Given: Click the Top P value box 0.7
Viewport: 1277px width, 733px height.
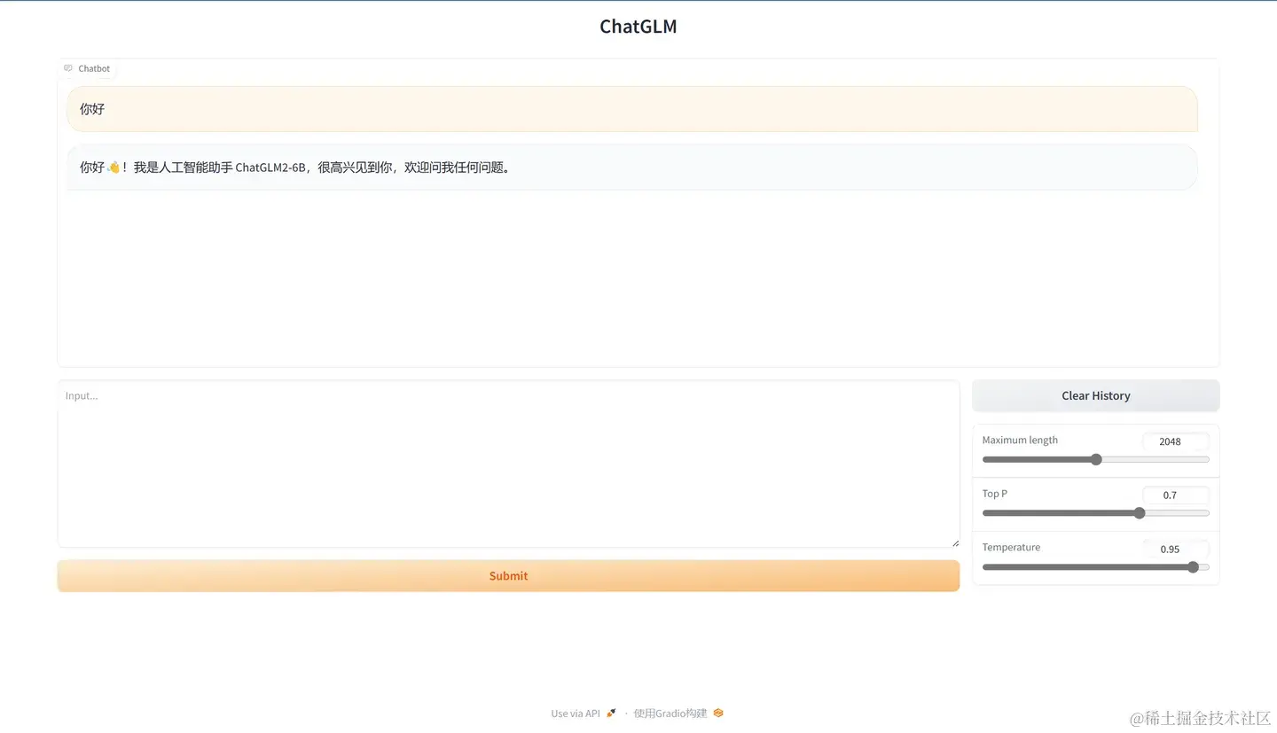Looking at the screenshot, I should [x=1175, y=495].
